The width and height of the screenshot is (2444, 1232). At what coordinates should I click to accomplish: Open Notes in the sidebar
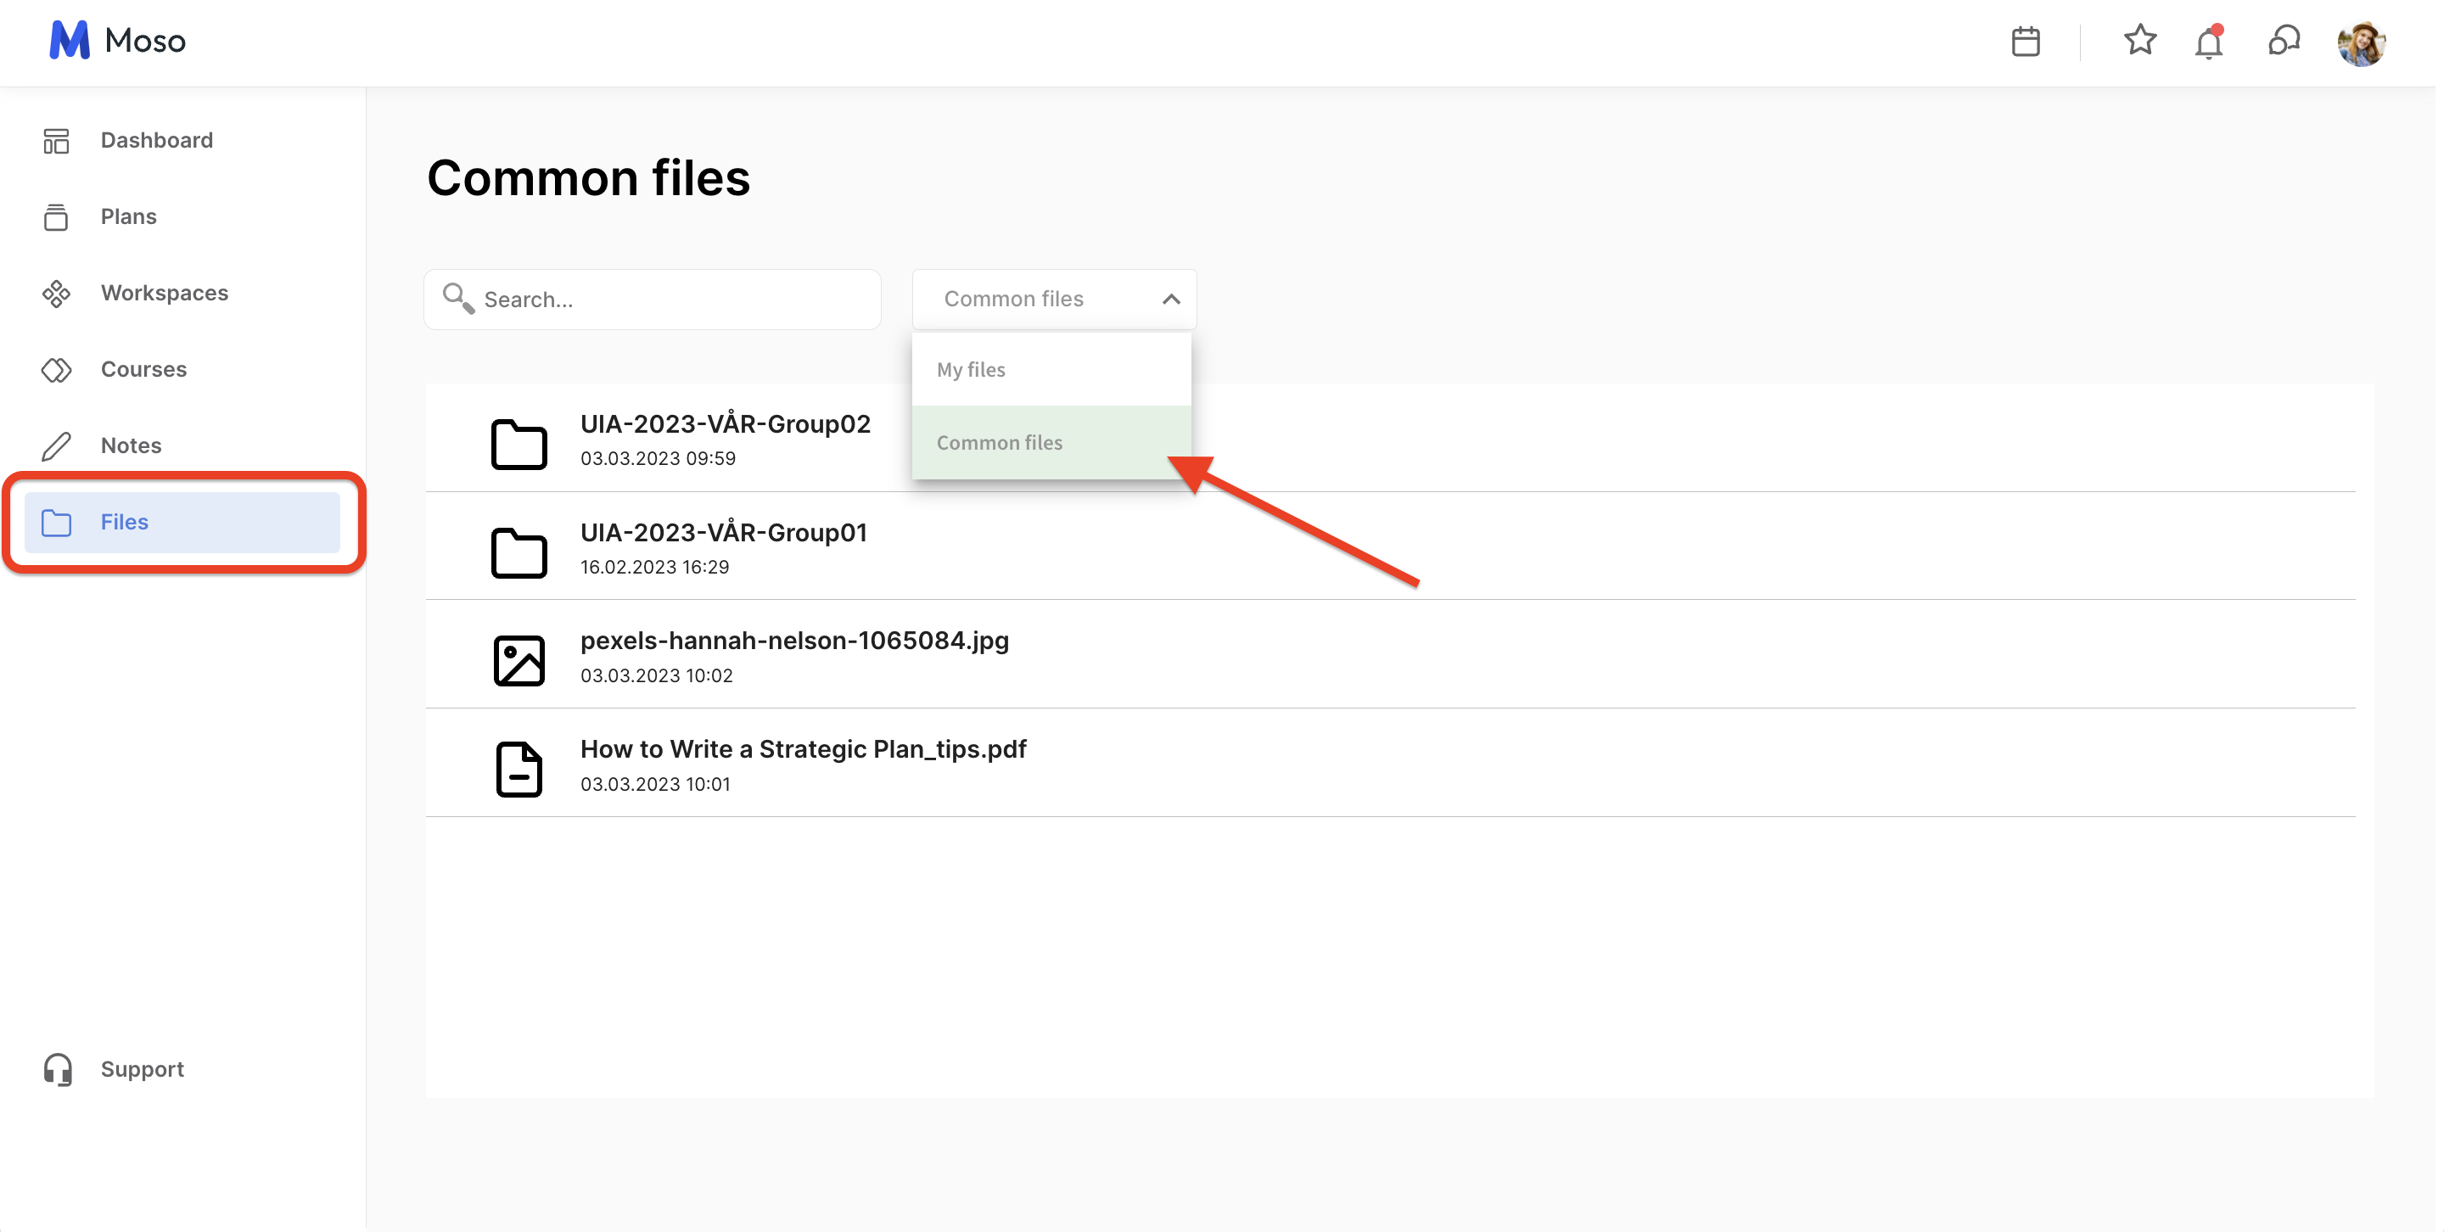[x=131, y=445]
